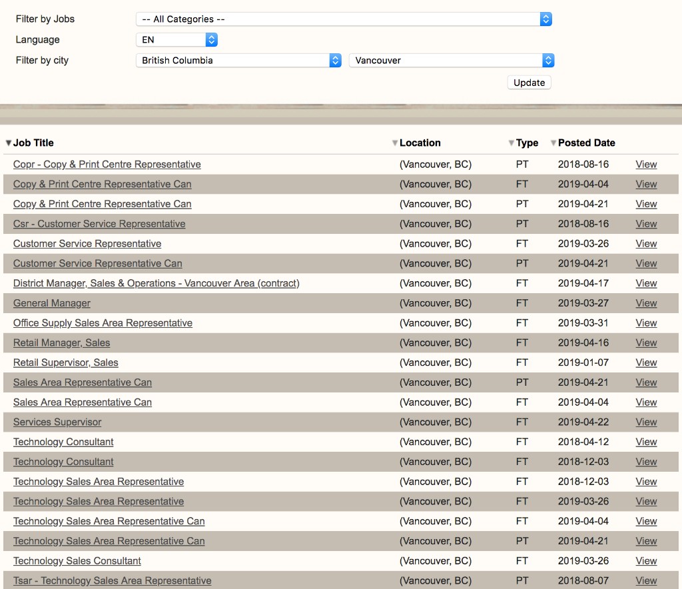Click the Job Title sort arrow icon
682x589 pixels.
pyautogui.click(x=9, y=143)
